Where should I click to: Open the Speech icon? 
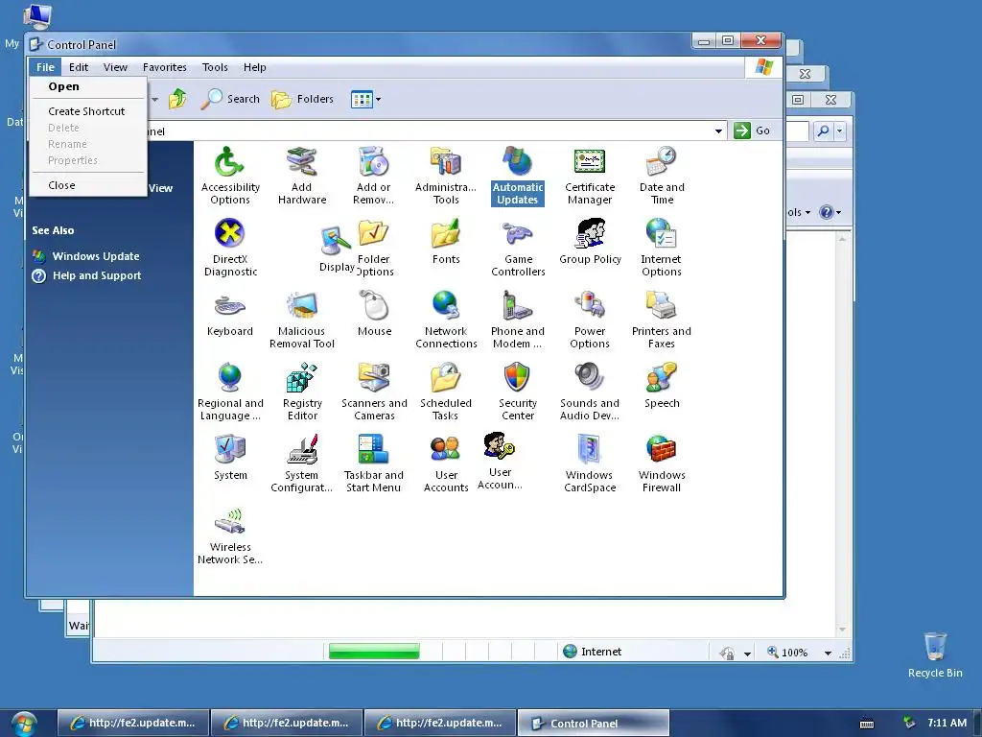662,386
